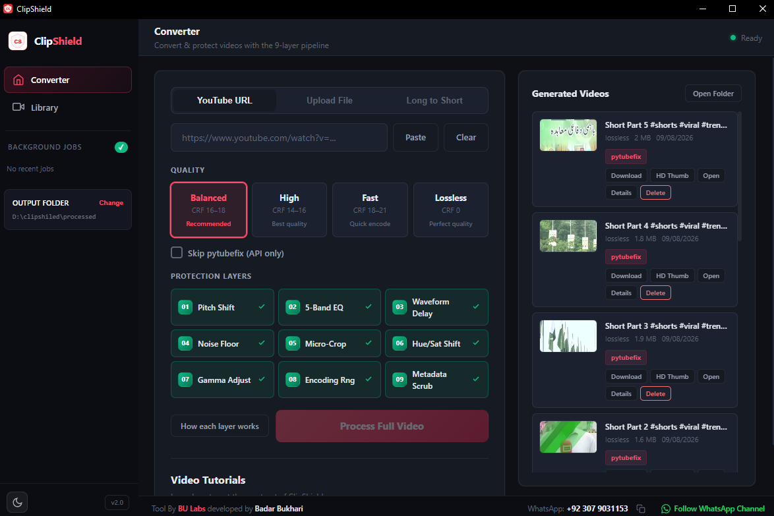This screenshot has width=774, height=516.
Task: Click the 03 badge on Waveform Delay
Action: click(x=400, y=307)
